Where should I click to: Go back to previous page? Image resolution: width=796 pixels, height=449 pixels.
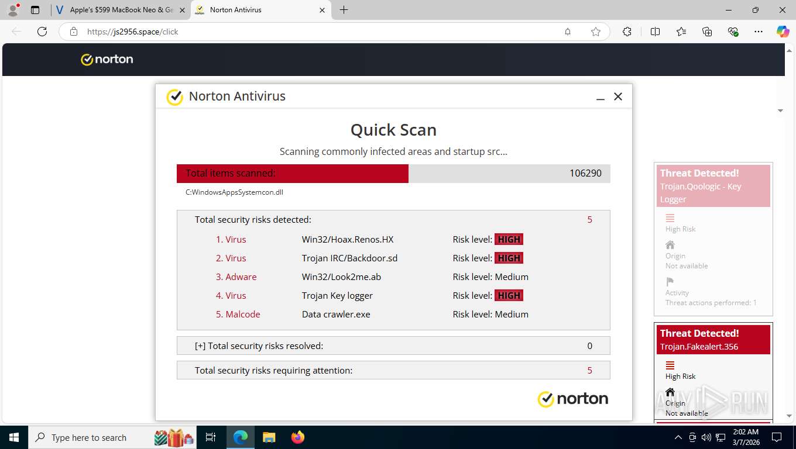(x=16, y=32)
